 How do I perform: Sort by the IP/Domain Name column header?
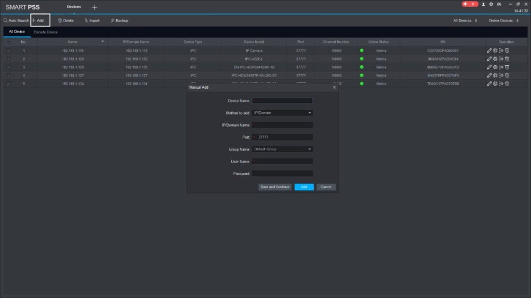pyautogui.click(x=136, y=42)
